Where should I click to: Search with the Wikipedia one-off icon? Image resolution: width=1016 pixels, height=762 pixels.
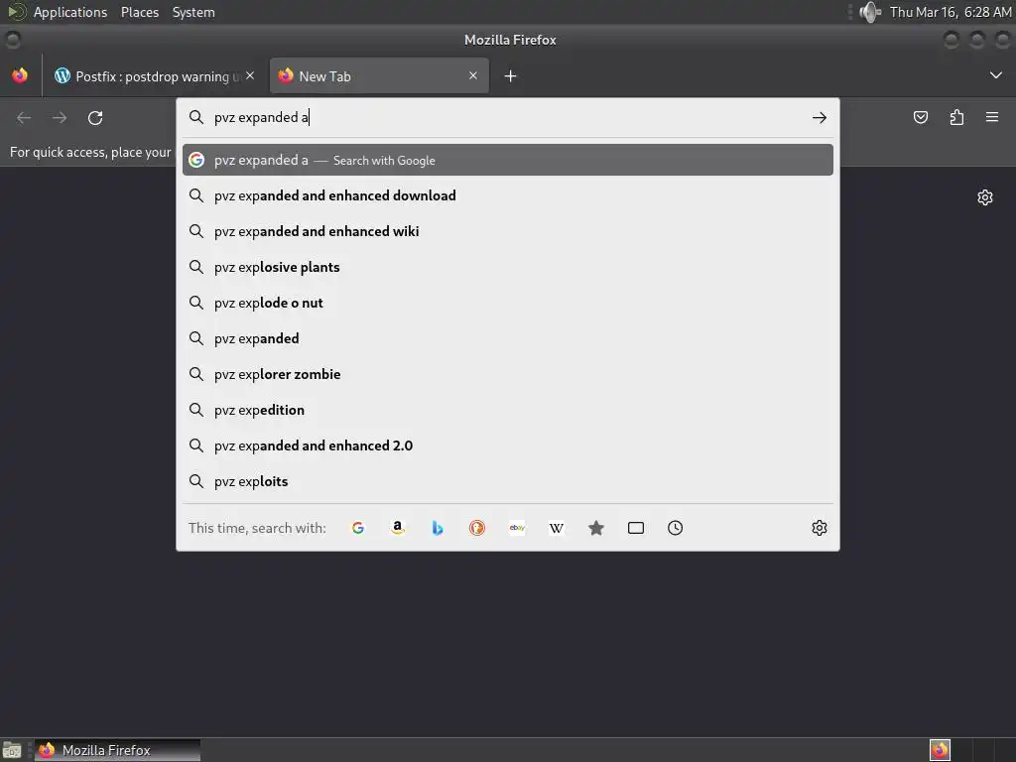point(557,528)
